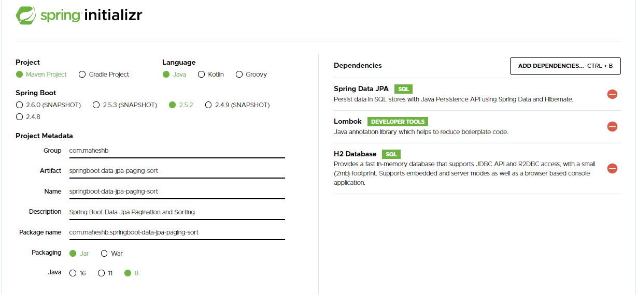Remove the Spring Data JPA dependency
The image size is (637, 294).
click(612, 94)
